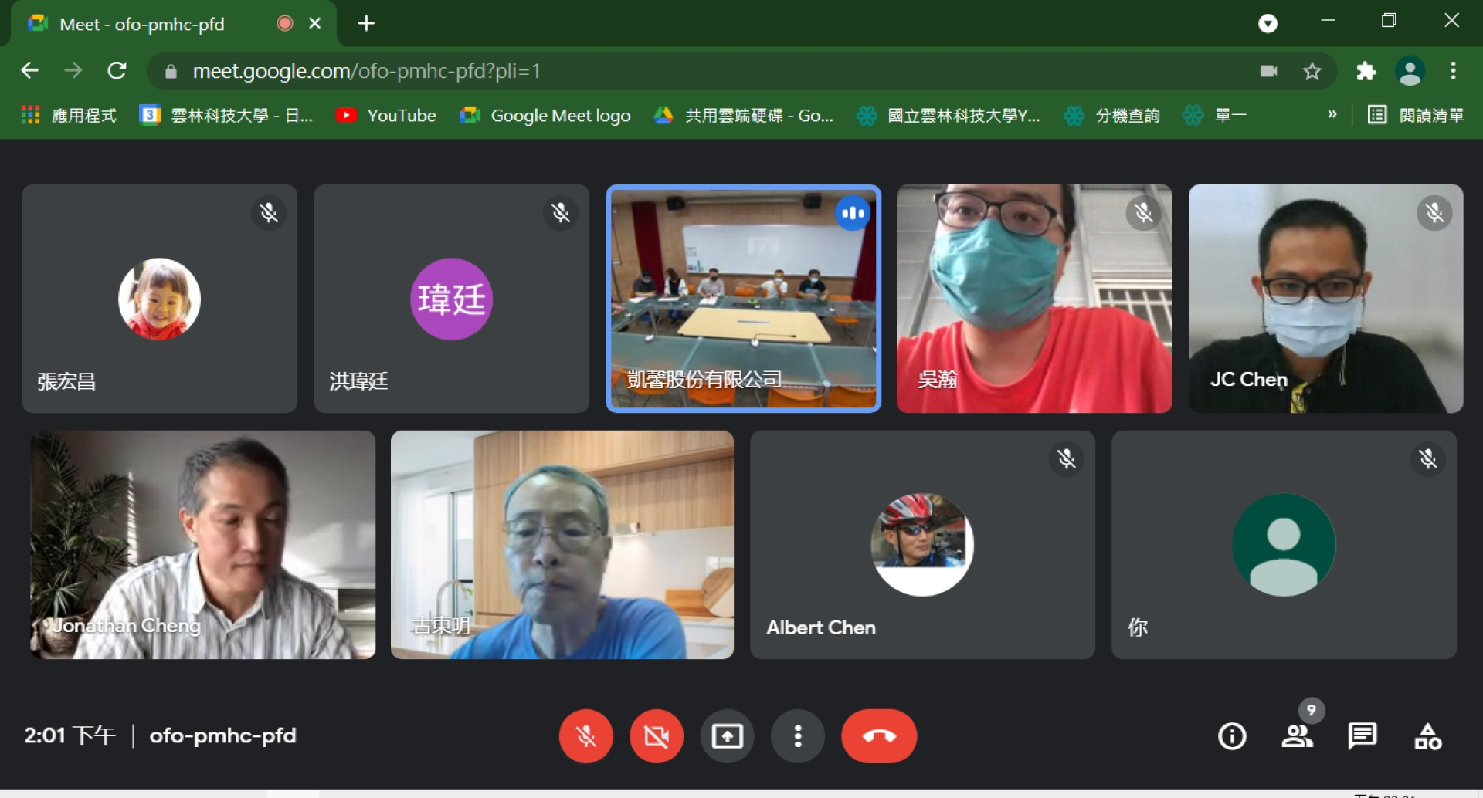Expand the hidden bookmarks overflow chevron
This screenshot has width=1483, height=798.
click(1332, 115)
